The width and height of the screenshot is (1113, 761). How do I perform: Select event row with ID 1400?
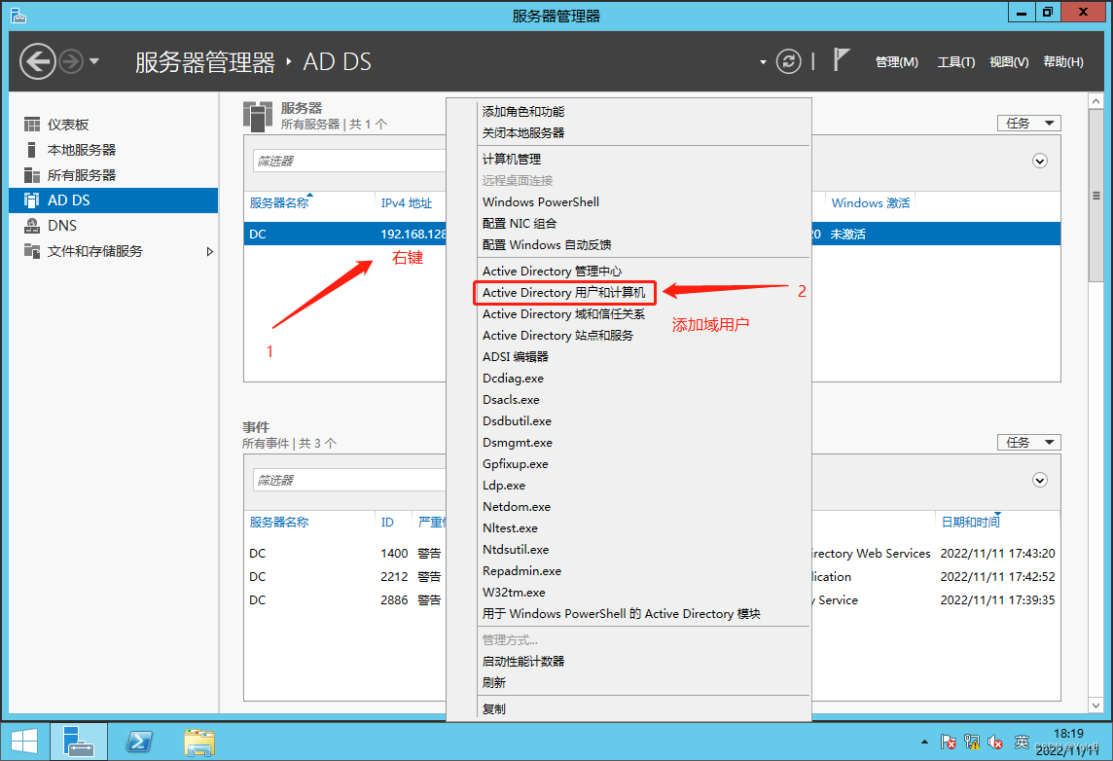point(345,553)
